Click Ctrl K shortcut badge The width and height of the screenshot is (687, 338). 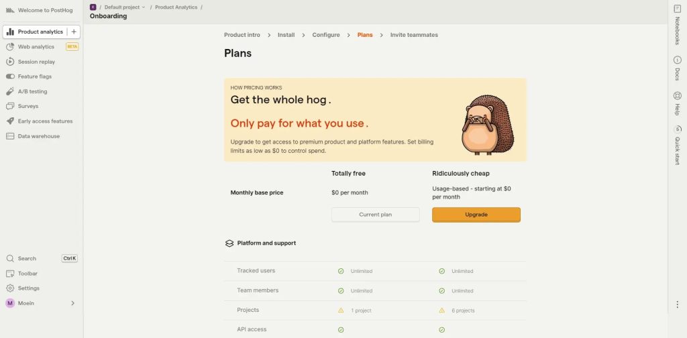(70, 258)
